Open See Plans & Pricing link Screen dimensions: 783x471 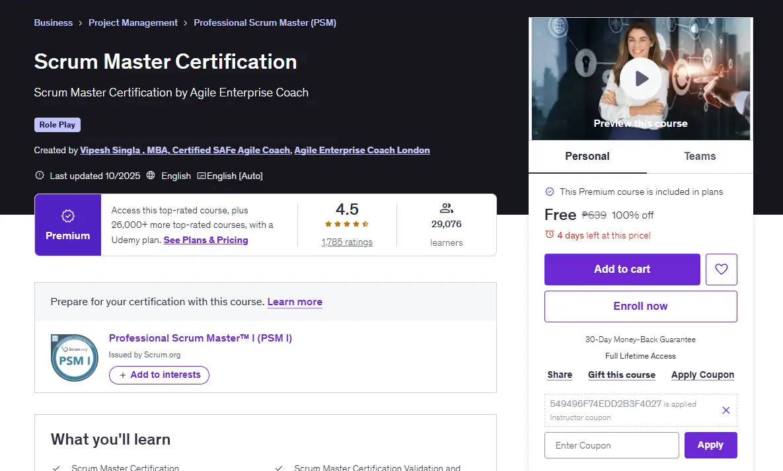point(205,240)
